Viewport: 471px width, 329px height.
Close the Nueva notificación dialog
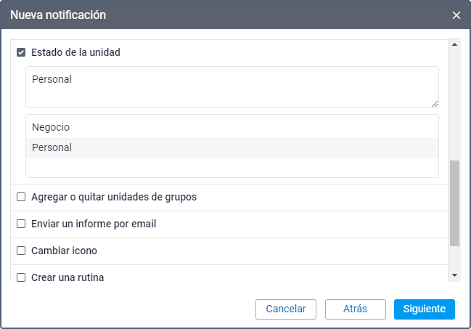point(456,15)
